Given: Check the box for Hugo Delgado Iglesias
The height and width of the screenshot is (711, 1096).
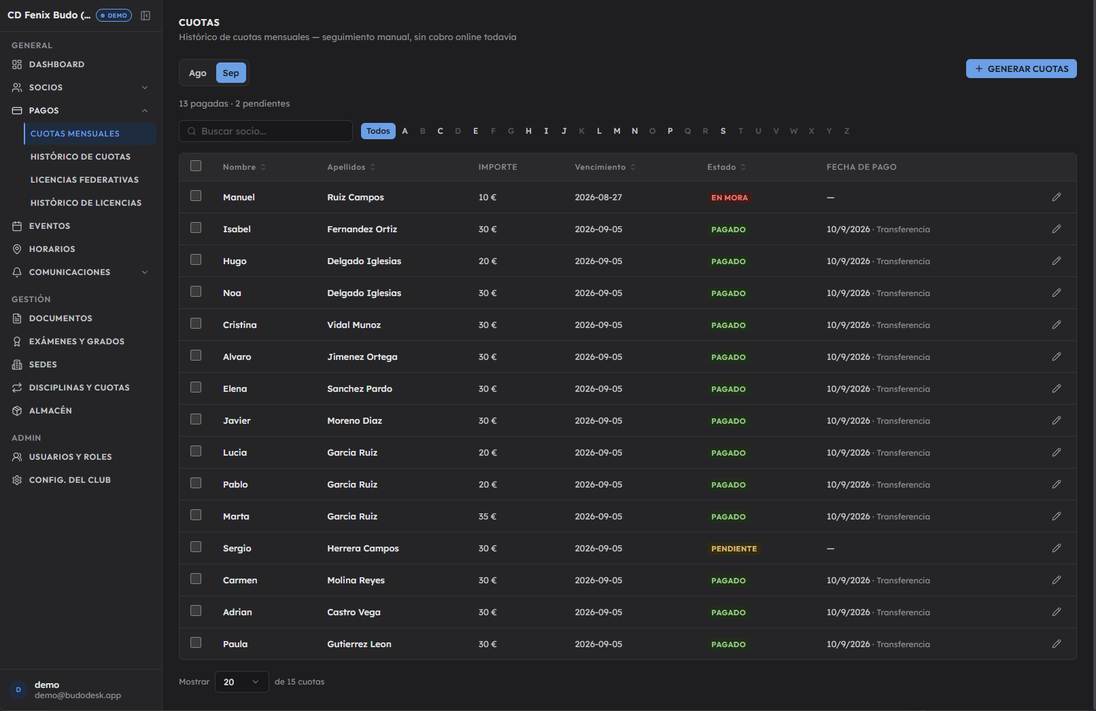Looking at the screenshot, I should (196, 259).
